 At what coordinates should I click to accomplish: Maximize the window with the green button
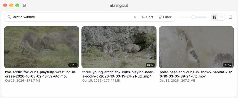[x=17, y=5]
